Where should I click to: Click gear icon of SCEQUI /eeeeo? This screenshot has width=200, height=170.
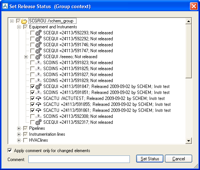click(x=38, y=57)
